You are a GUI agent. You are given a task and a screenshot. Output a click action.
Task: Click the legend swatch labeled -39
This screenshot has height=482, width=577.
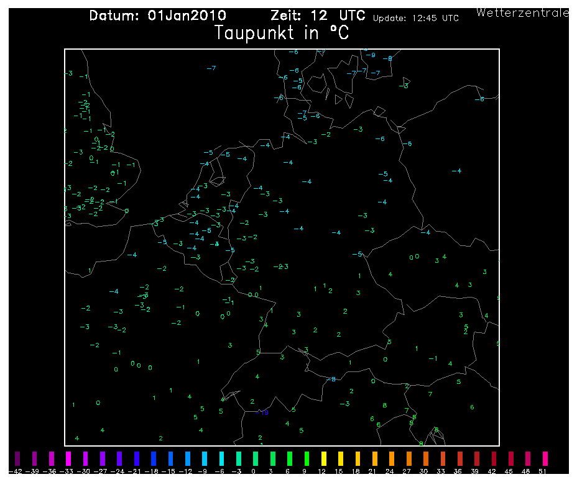tap(35, 458)
